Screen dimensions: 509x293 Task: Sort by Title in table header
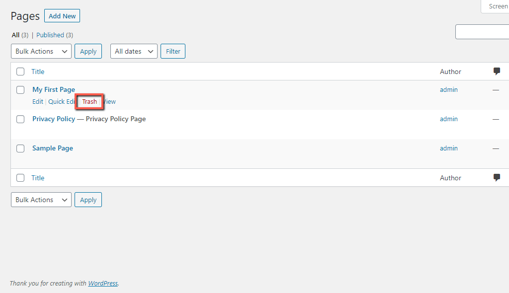click(38, 72)
